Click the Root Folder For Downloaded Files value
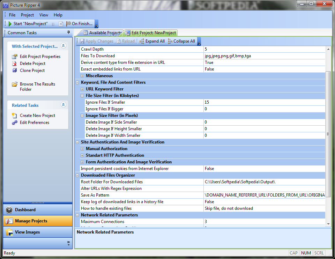The height and width of the screenshot is (259, 335). pos(265,182)
